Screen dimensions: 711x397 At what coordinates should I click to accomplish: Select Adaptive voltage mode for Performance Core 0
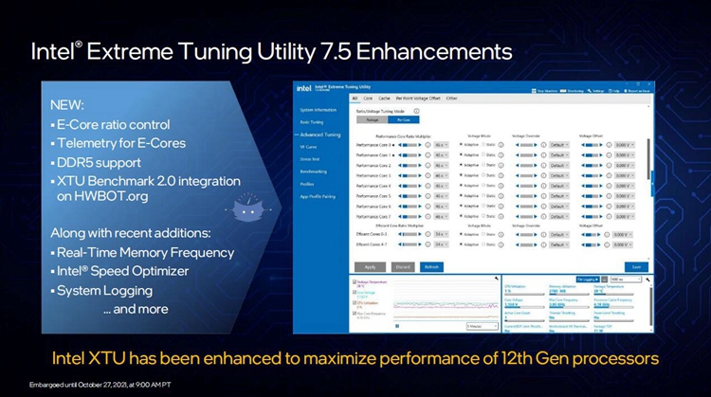click(468, 145)
